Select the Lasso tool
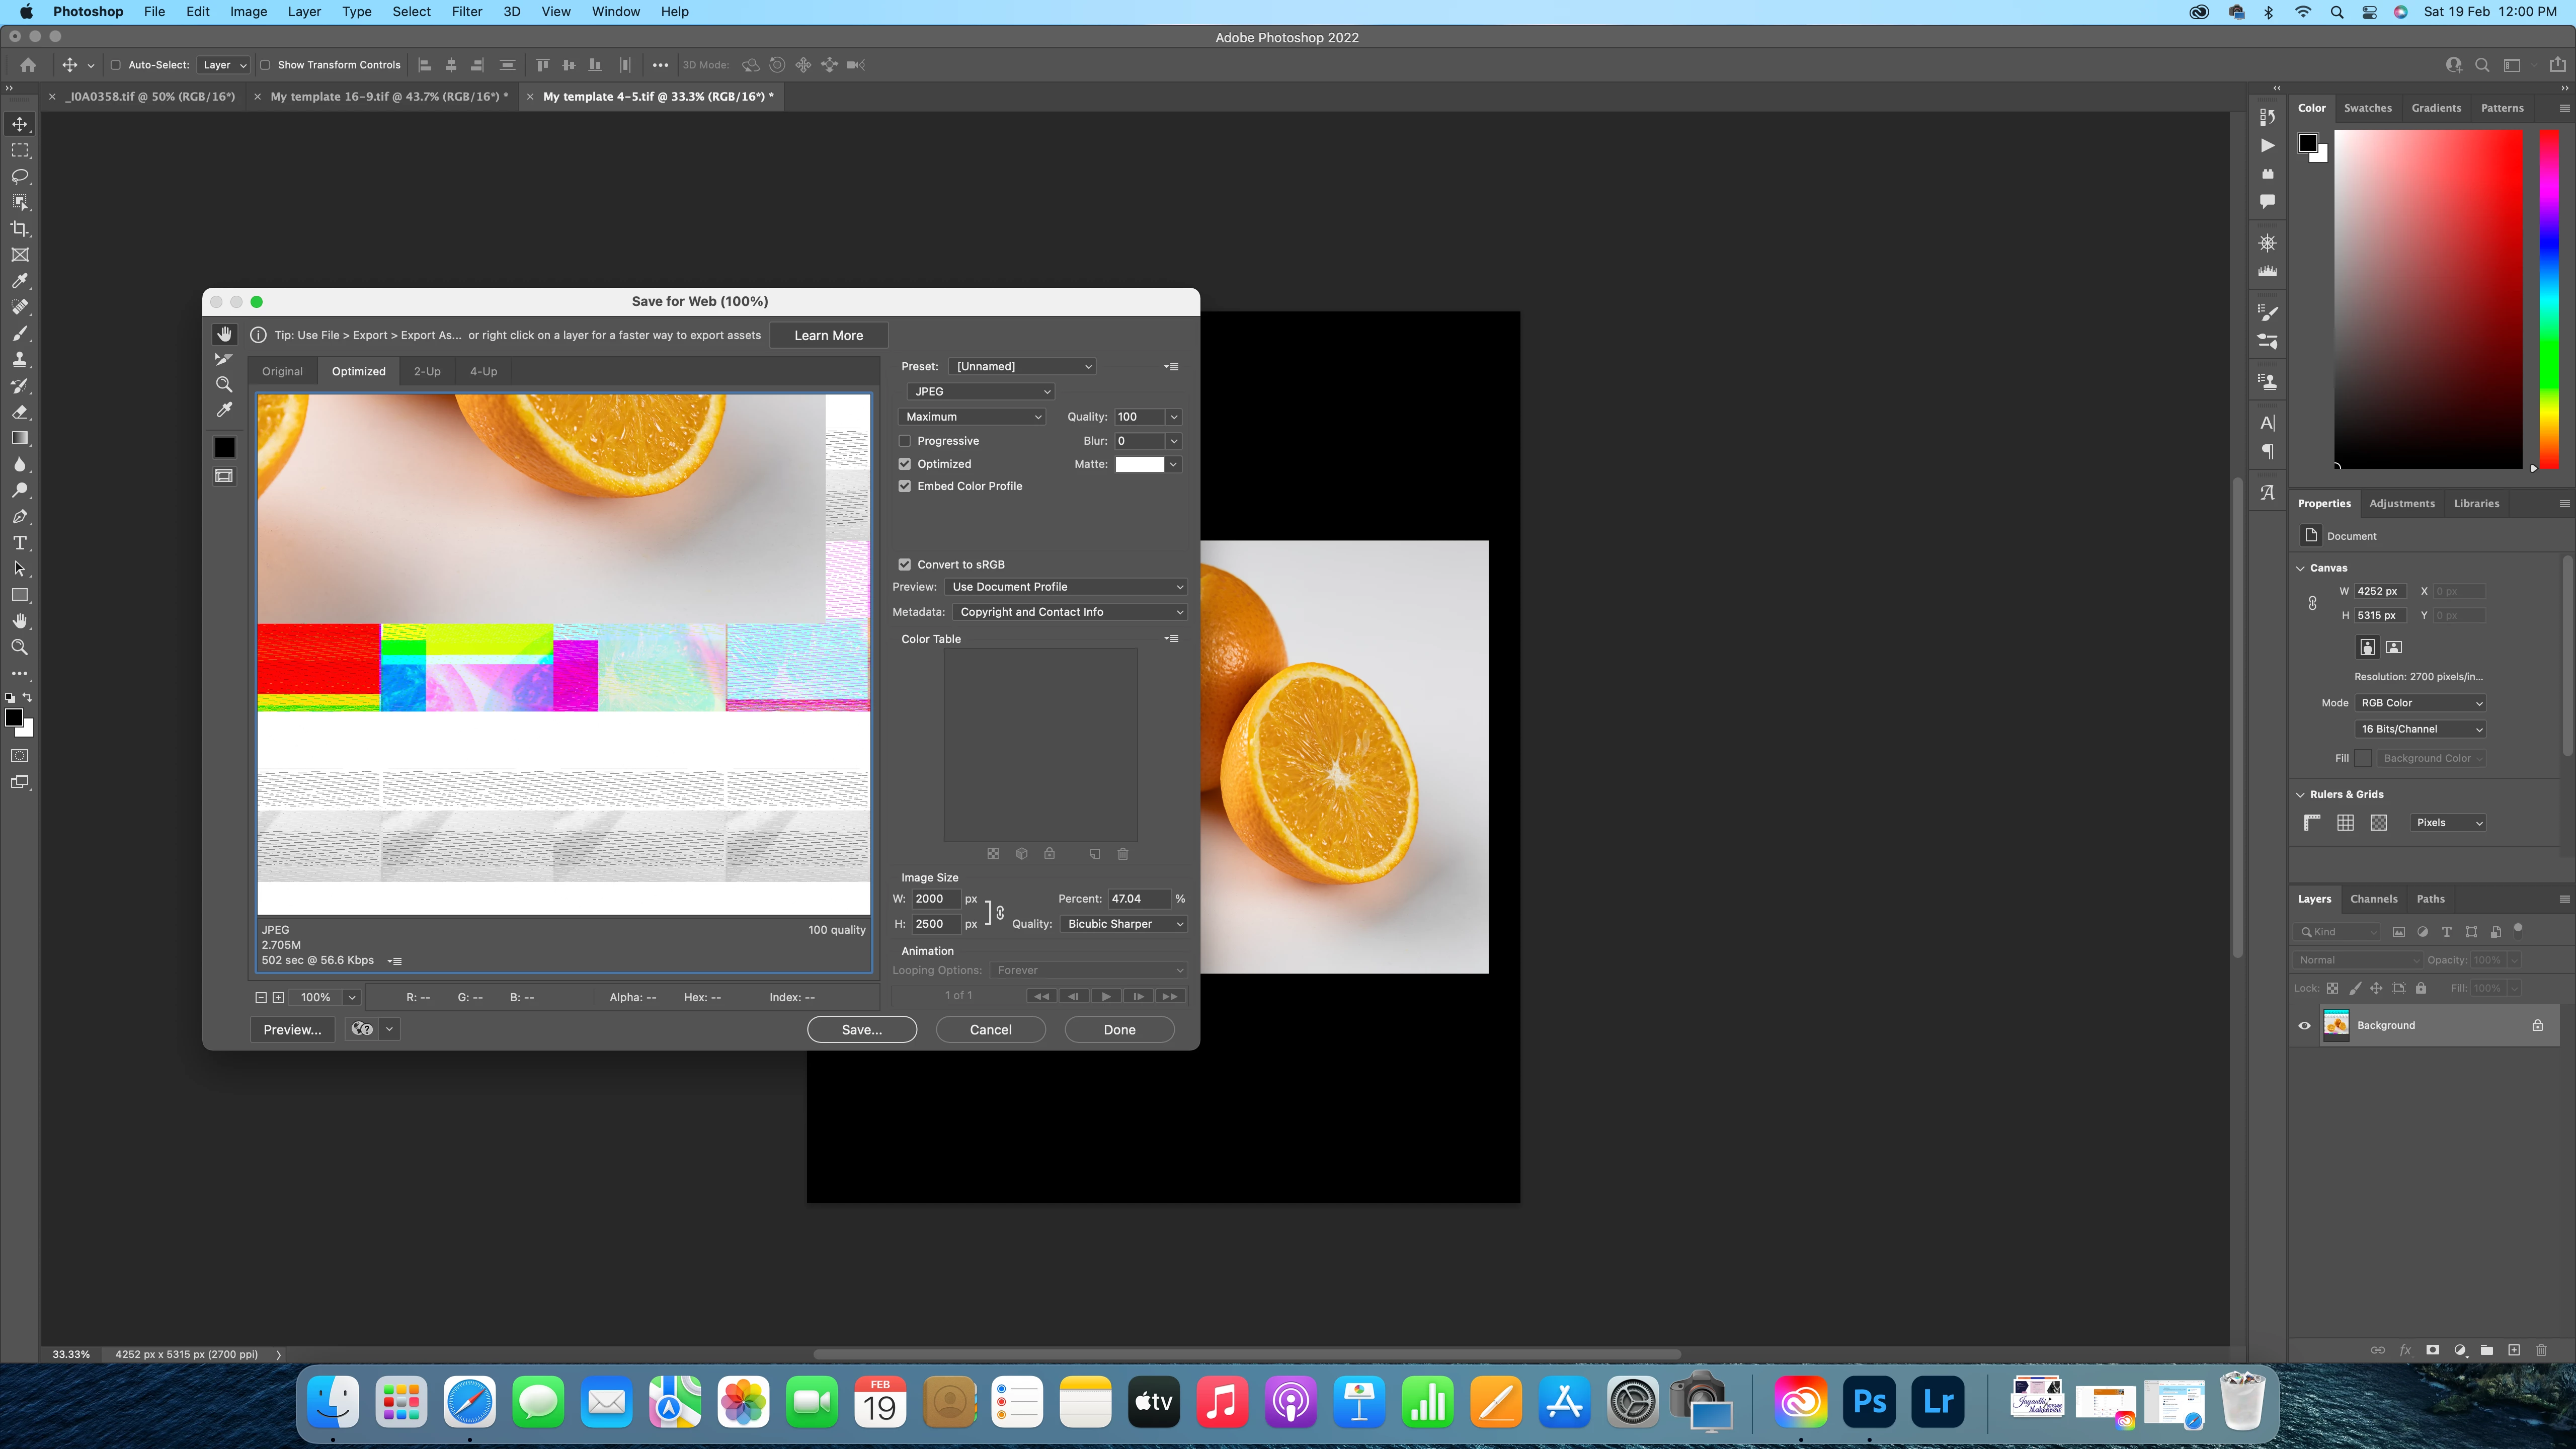Image resolution: width=2576 pixels, height=1449 pixels. (19, 176)
